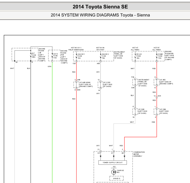The height and width of the screenshot is (183, 190).
Task: Click the "J/C A52" junction label
Action: pos(166,82)
